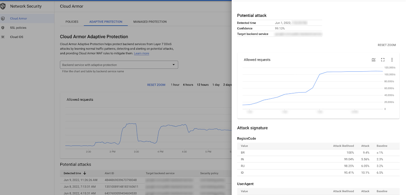Screen dimensions: 410x195
Task: Open the Managed Protection tab
Action: click(150, 22)
